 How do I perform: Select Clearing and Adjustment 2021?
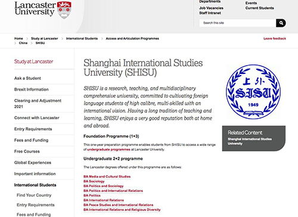tap(38, 104)
